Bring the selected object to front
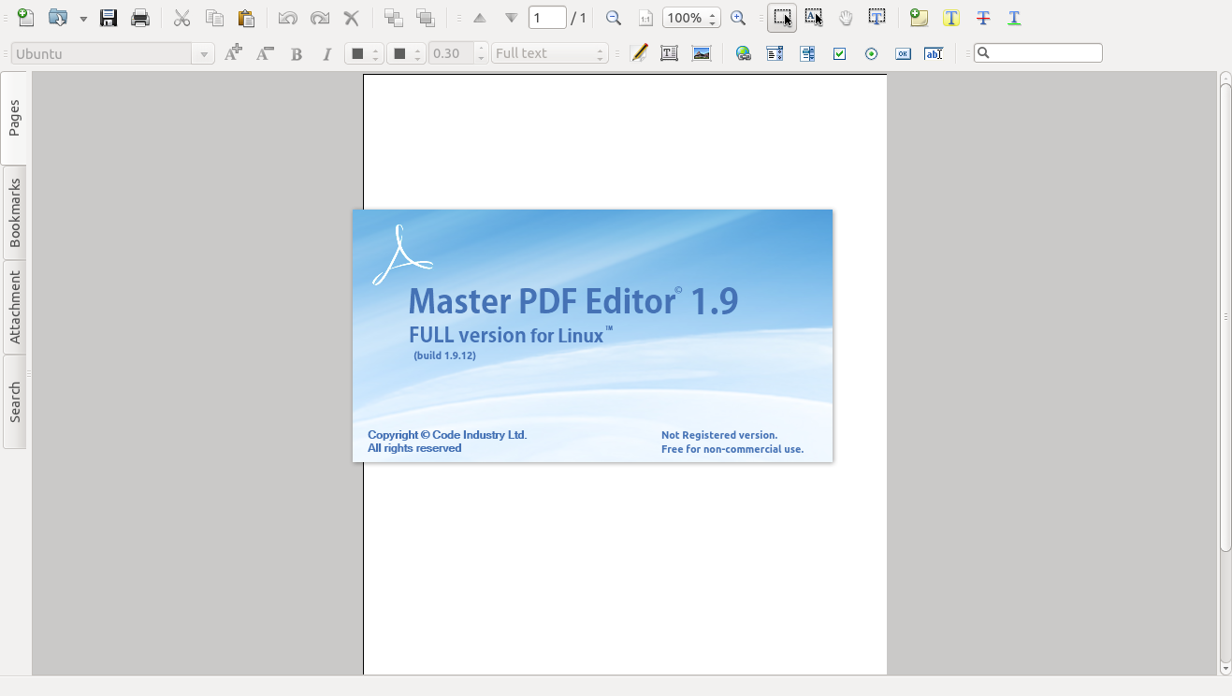 pyautogui.click(x=394, y=18)
